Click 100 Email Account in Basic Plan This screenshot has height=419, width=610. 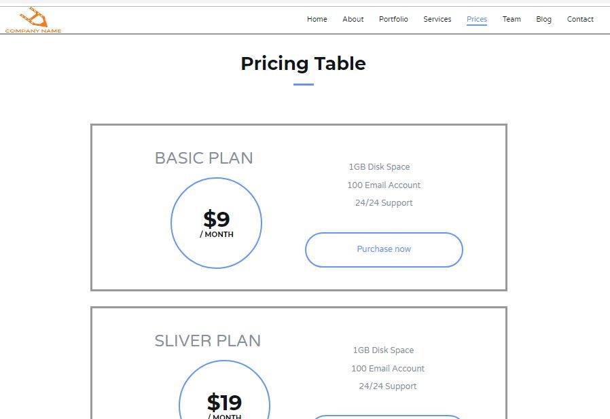pyautogui.click(x=384, y=185)
